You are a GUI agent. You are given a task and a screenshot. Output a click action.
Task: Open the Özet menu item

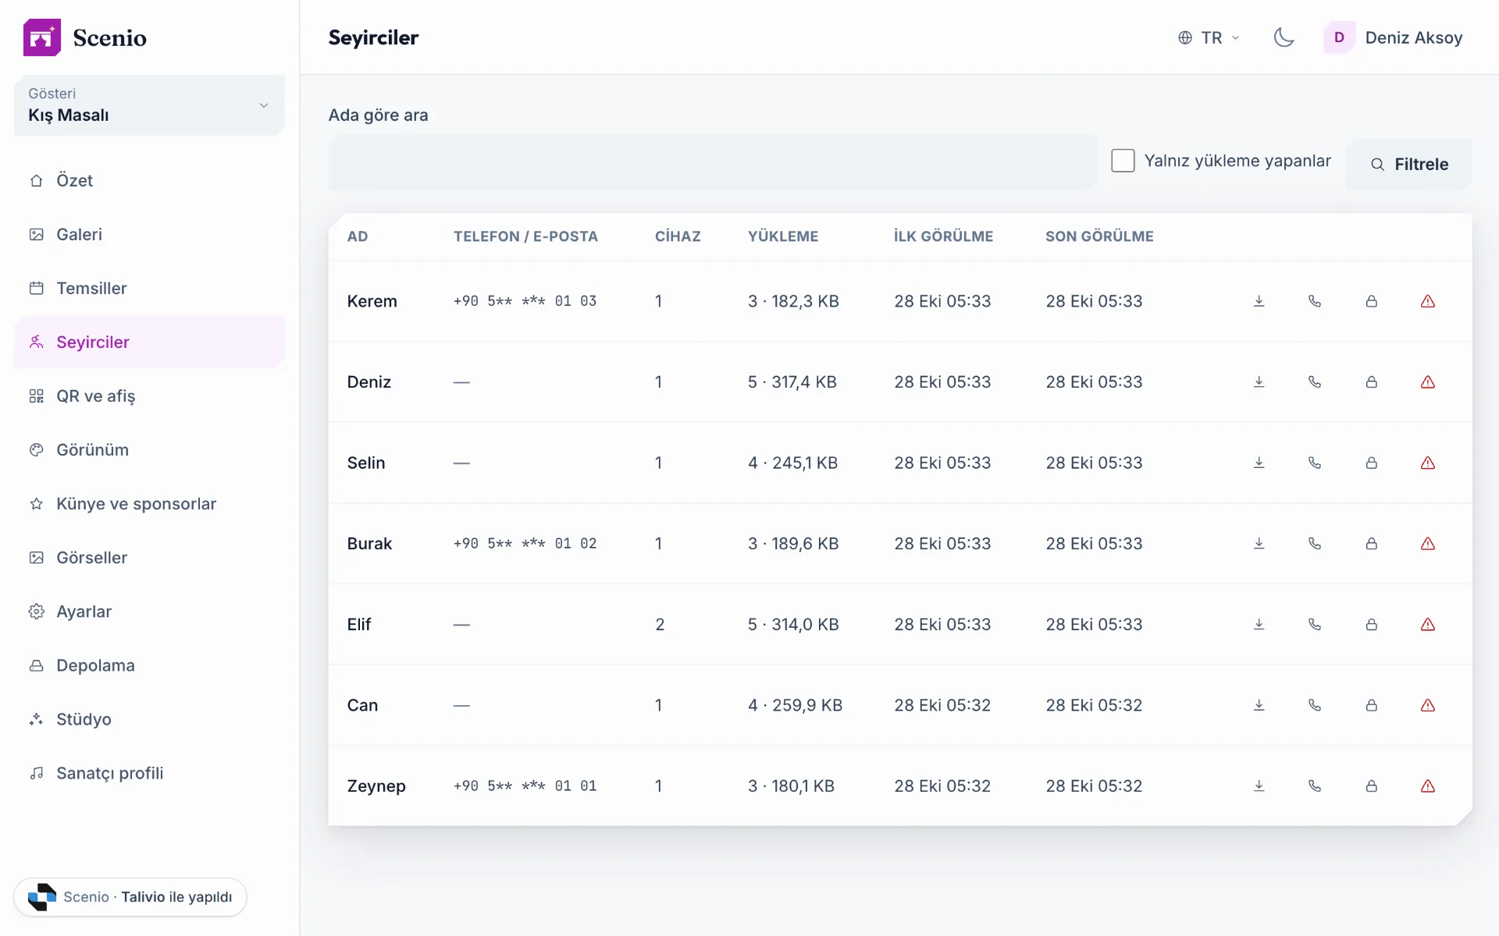click(149, 180)
